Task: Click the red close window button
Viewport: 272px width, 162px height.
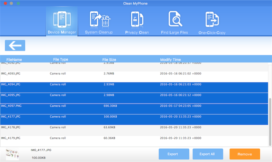Action: click(5, 3)
